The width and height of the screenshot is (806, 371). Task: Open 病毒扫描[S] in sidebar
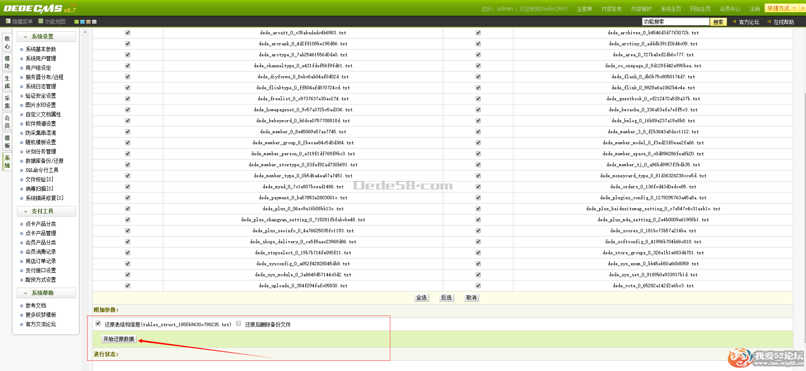[x=39, y=189]
